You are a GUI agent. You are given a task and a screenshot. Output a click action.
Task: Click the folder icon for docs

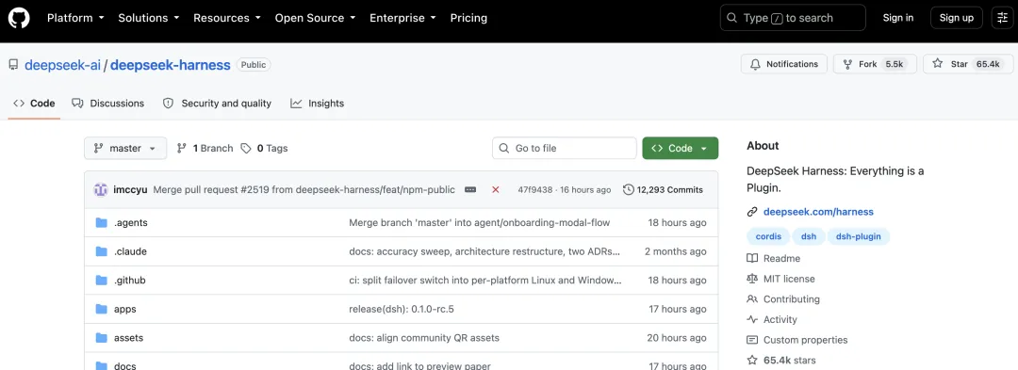coord(101,366)
